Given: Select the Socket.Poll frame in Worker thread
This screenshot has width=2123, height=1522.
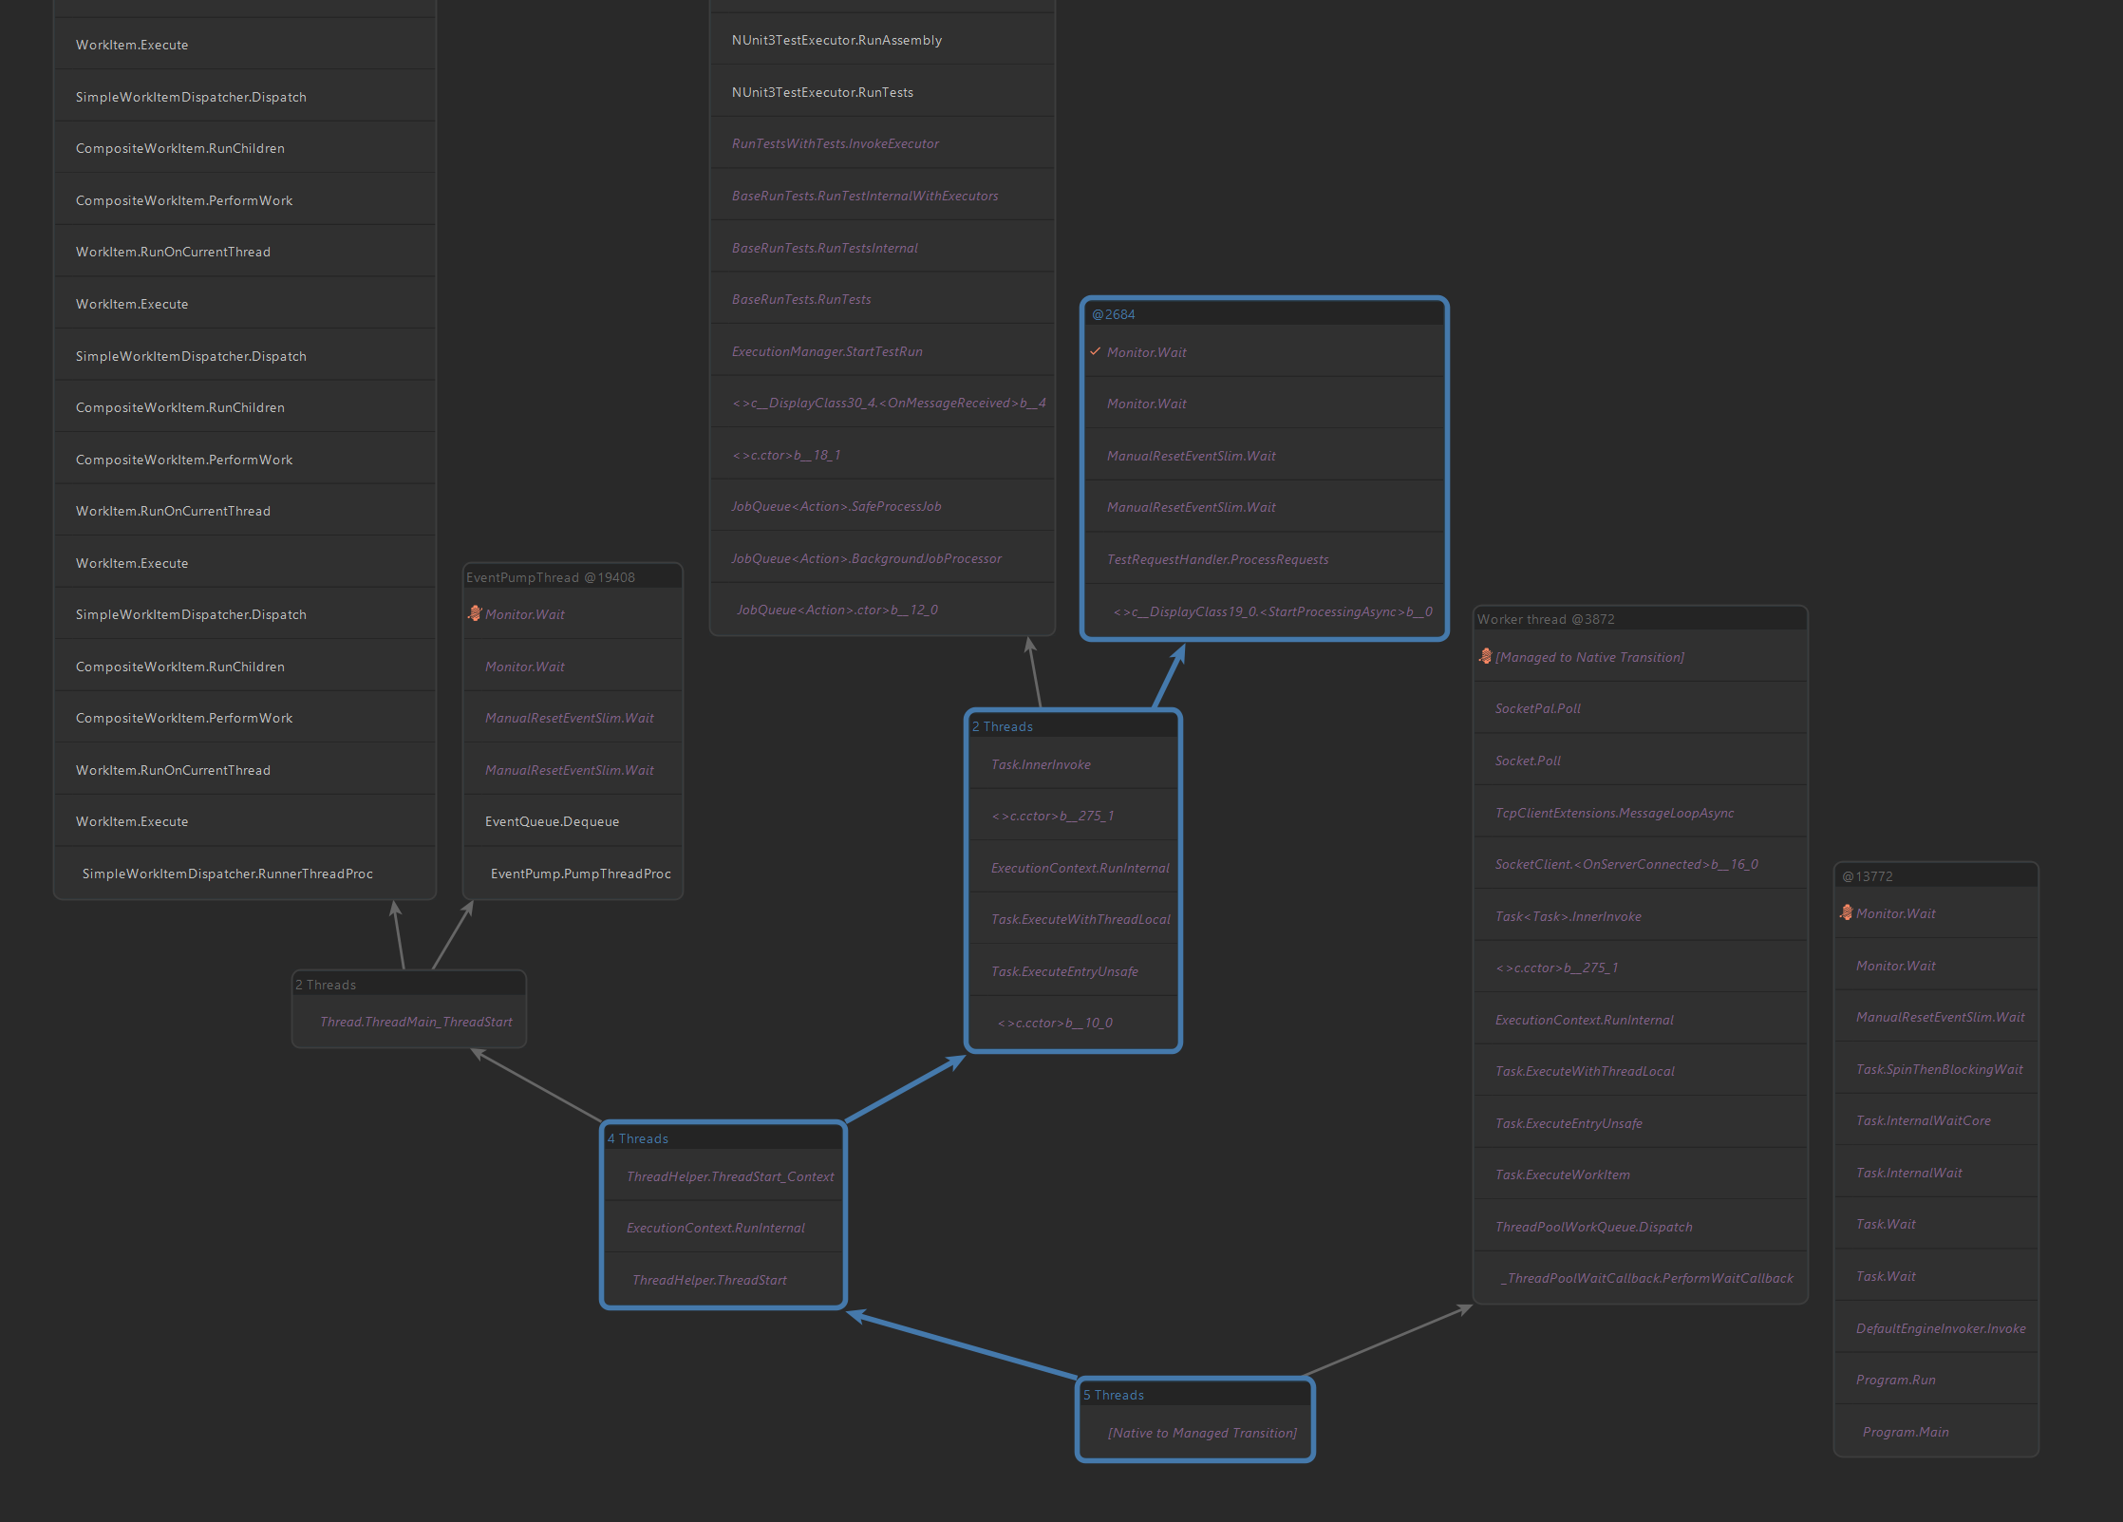Looking at the screenshot, I should [1528, 760].
